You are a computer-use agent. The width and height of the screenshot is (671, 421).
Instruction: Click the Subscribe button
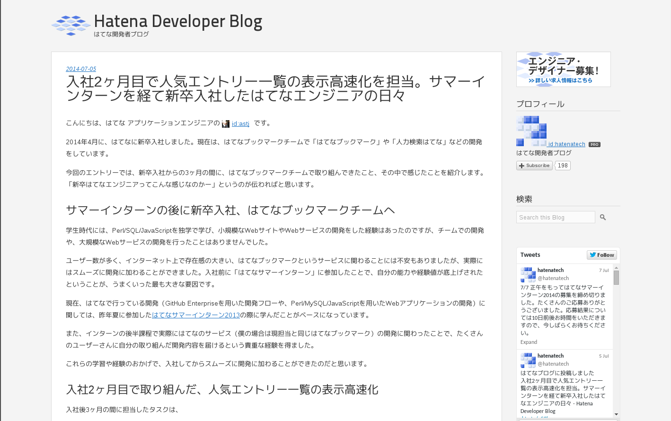pos(534,166)
